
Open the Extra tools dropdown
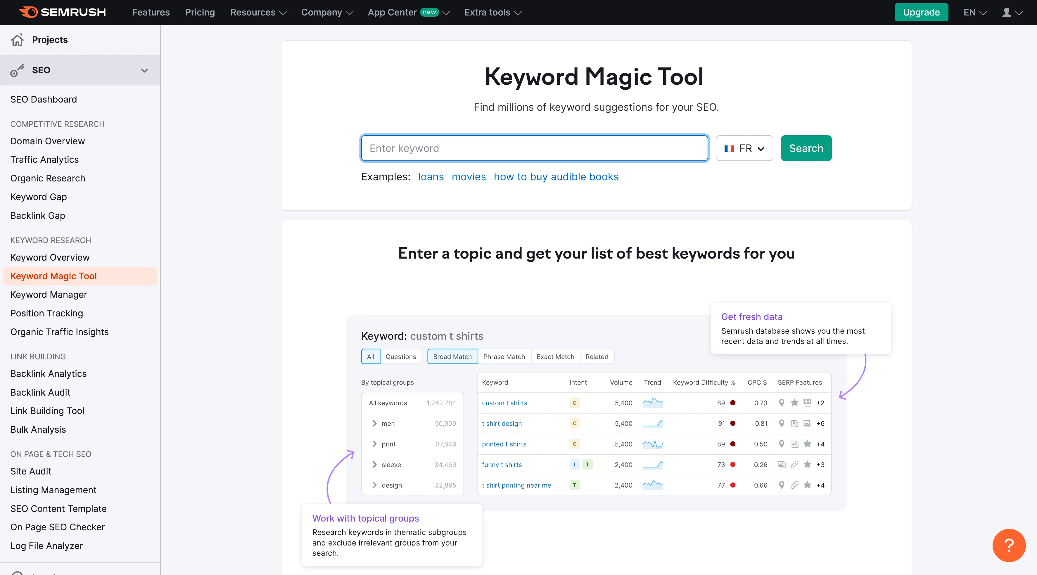point(493,13)
